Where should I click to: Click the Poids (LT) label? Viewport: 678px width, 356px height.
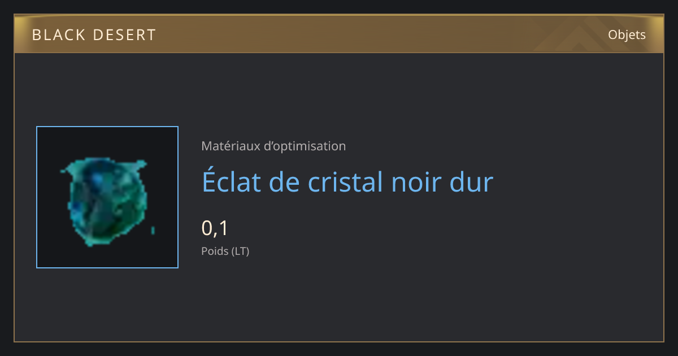(225, 251)
